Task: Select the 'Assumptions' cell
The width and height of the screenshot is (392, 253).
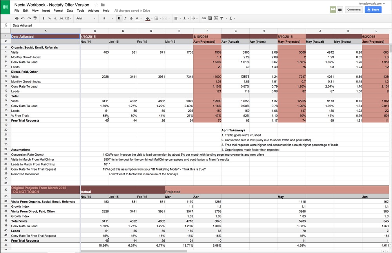Action: pos(45,150)
